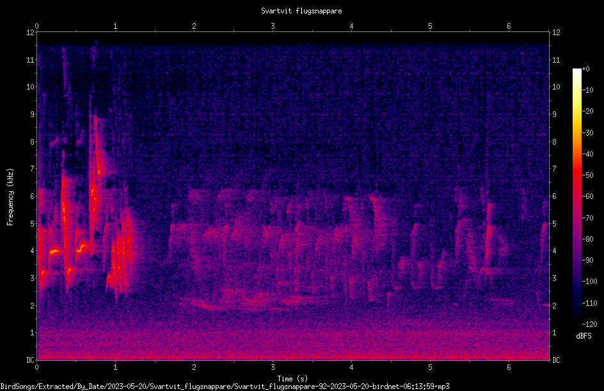604x391 pixels.
Task: Click the 'Frequency (kHz)' axis label
Action: [10, 197]
